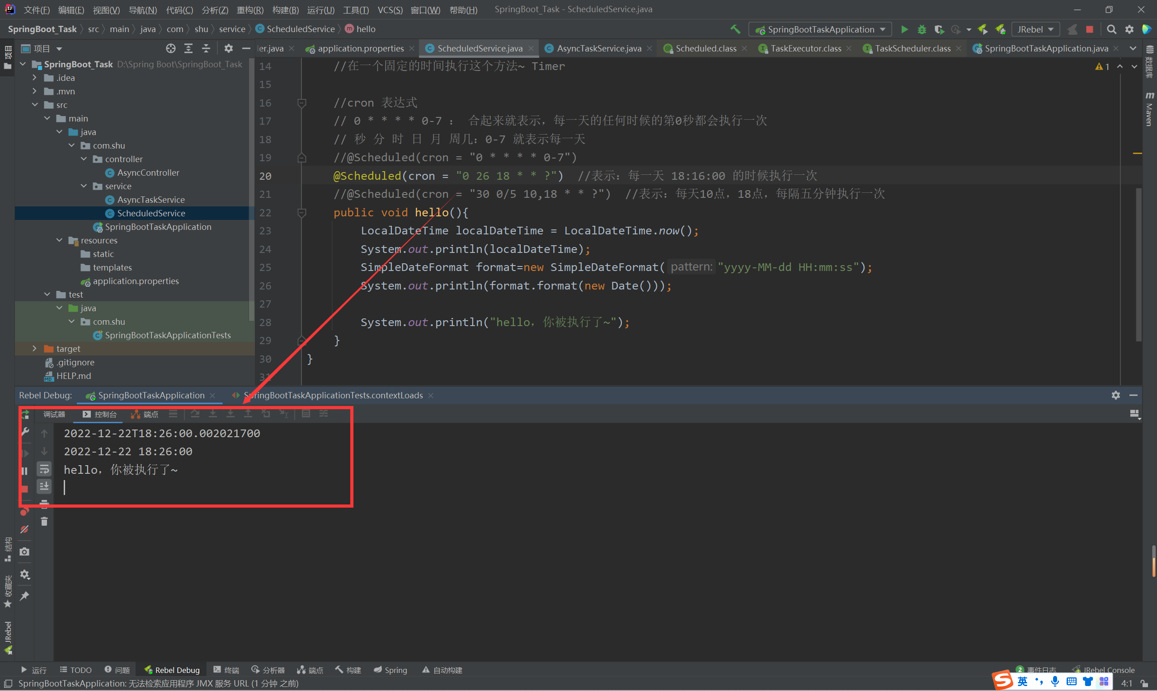
Task: Run with JRebel via the rocket icon
Action: (x=983, y=29)
